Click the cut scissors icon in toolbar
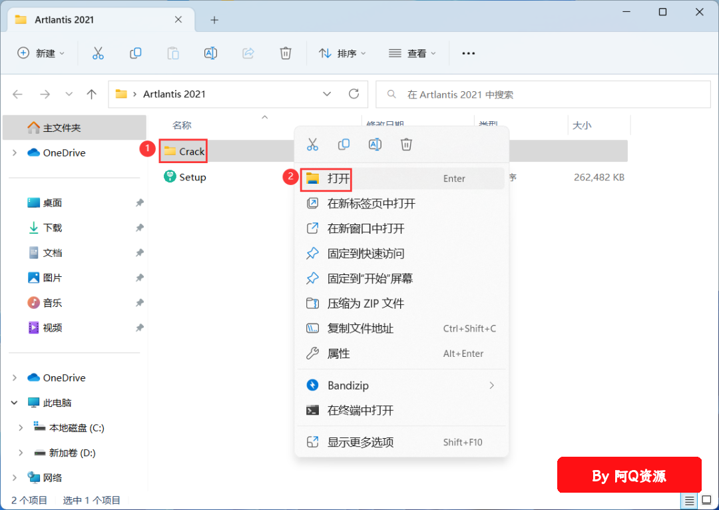 tap(98, 53)
